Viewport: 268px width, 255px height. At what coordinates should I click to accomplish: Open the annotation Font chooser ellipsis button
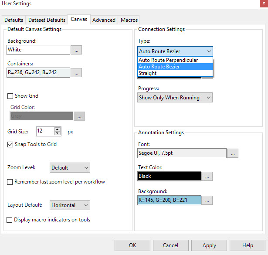[232, 153]
